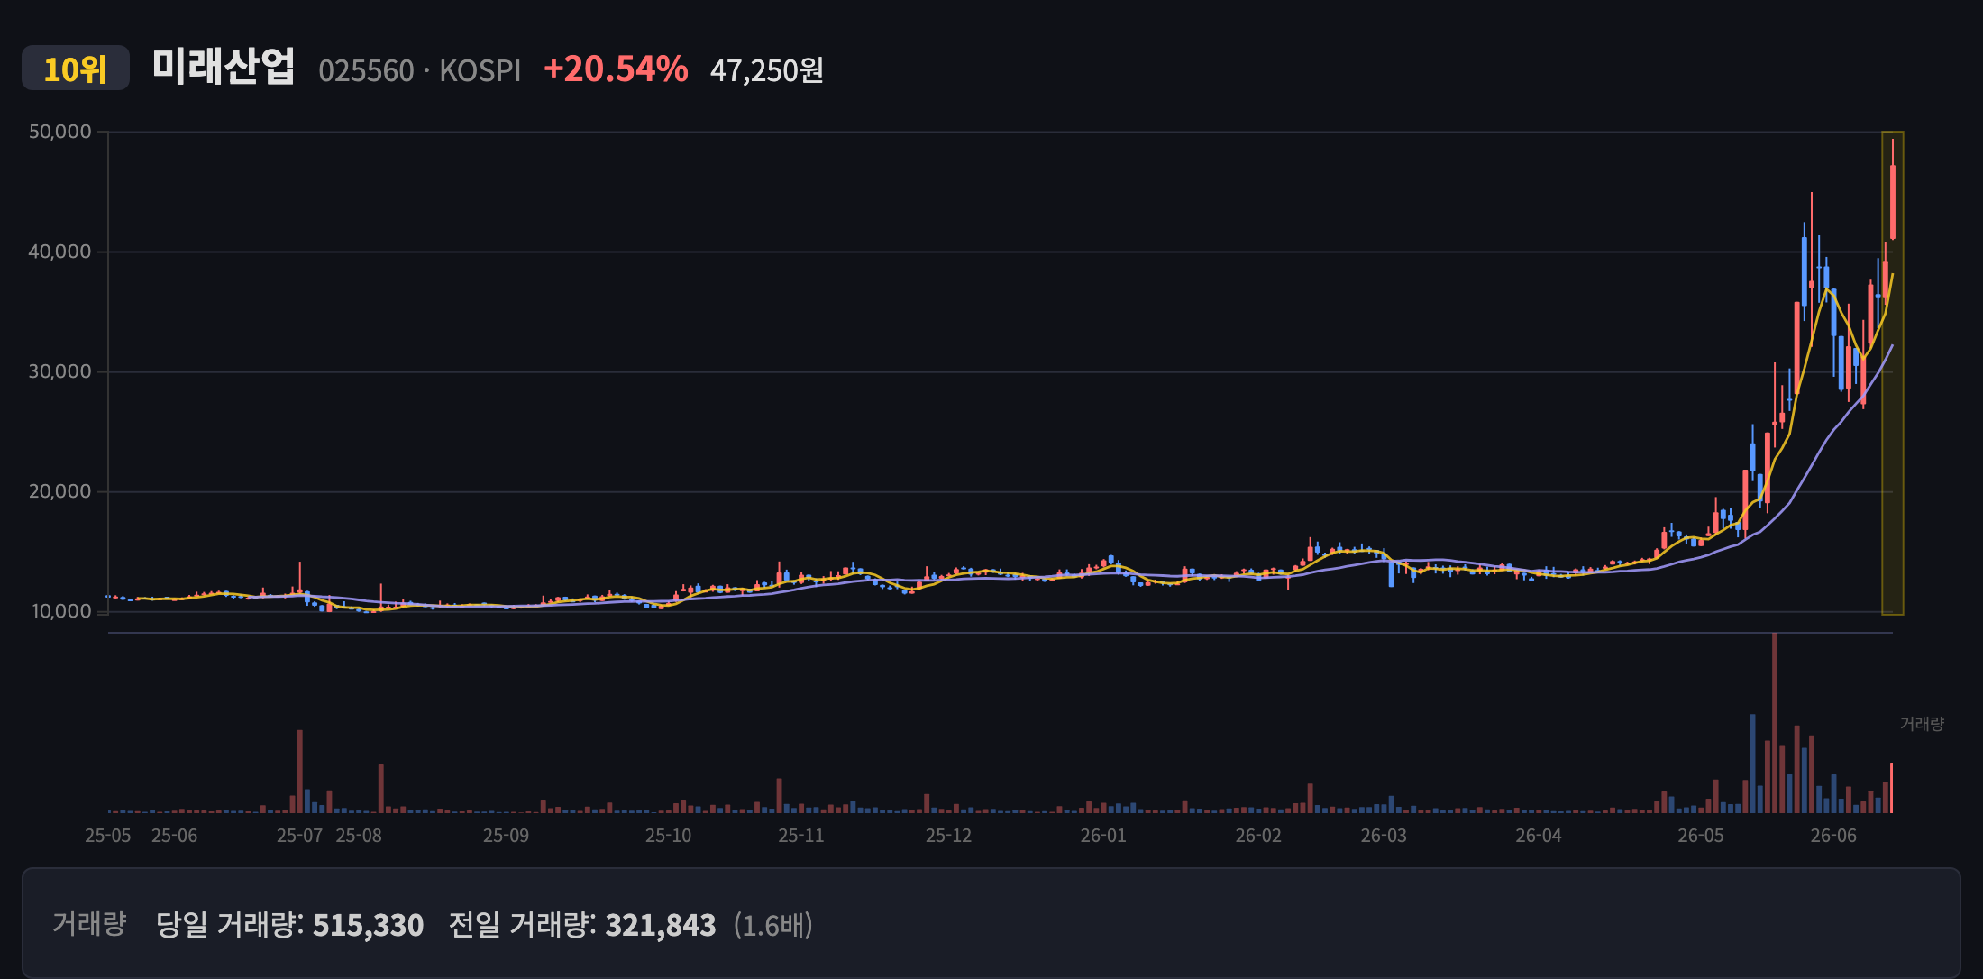The height and width of the screenshot is (979, 1983).
Task: Click the 50,000 y-axis label
Action: 60,132
